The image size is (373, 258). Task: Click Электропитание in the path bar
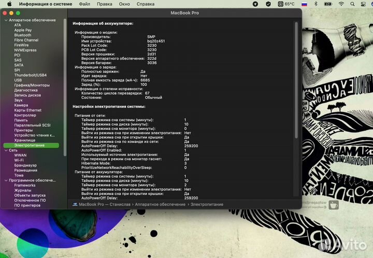tap(207, 205)
